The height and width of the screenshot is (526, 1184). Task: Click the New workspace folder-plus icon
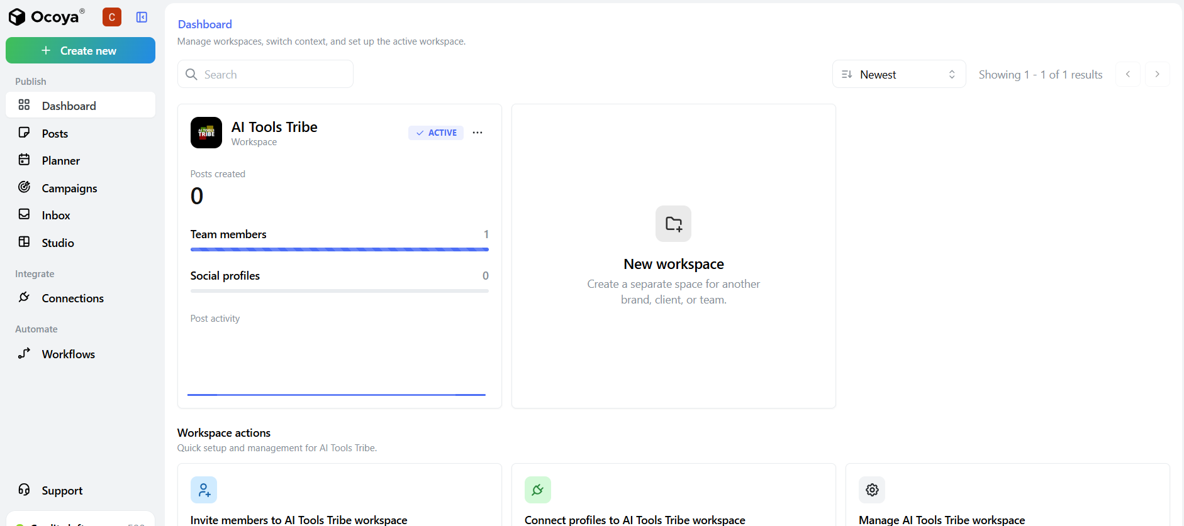point(673,224)
